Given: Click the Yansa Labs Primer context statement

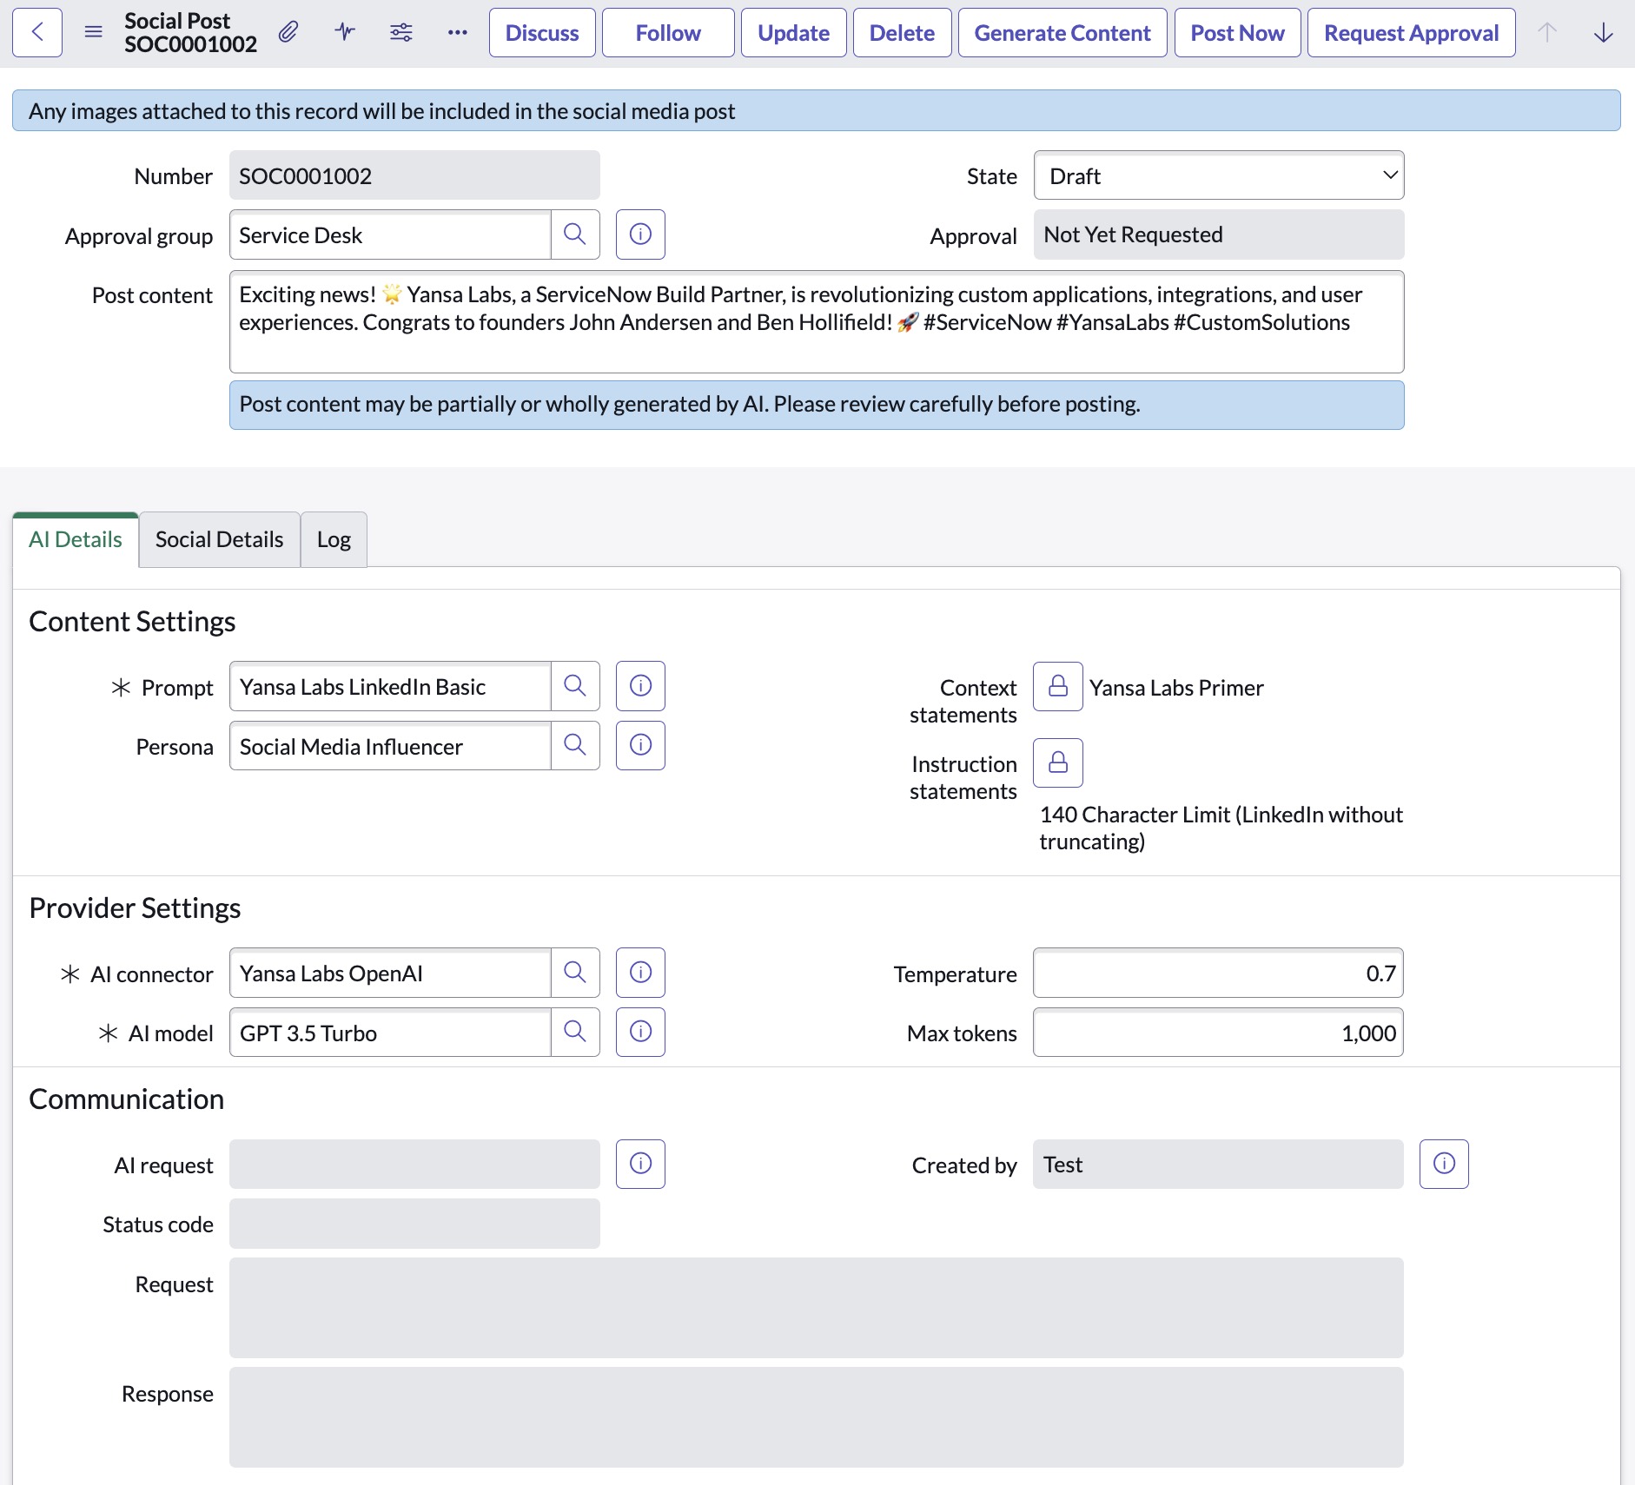Looking at the screenshot, I should click(1176, 688).
